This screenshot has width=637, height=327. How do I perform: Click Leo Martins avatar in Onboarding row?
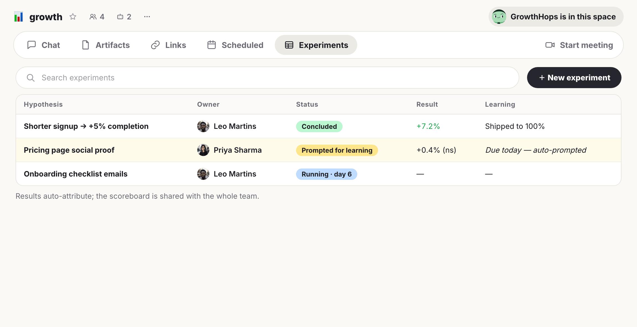[203, 174]
